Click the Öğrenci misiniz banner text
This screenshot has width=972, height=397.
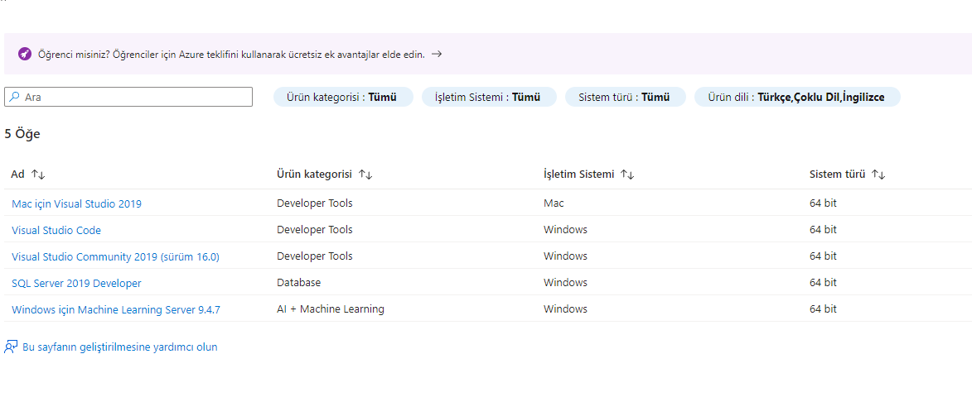(231, 54)
